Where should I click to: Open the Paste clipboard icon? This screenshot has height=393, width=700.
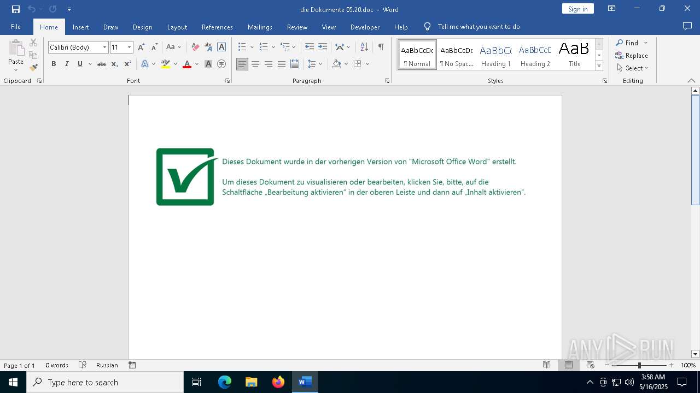[16, 47]
